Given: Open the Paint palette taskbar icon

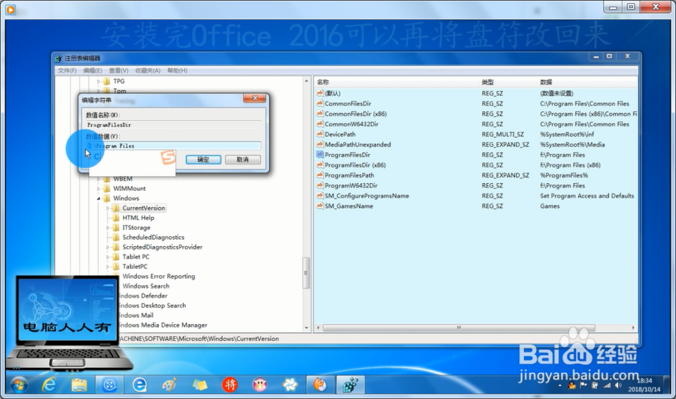Looking at the screenshot, I should click(x=170, y=384).
